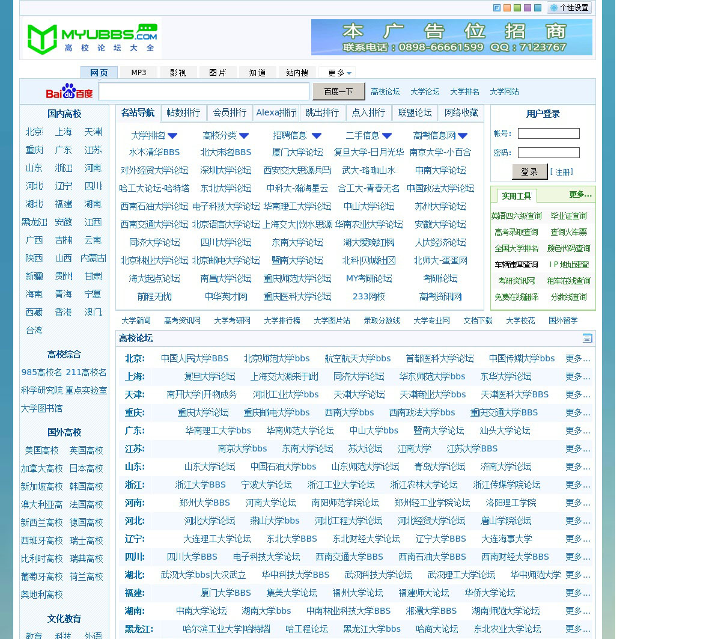This screenshot has height=639, width=721.
Task: Expand the 高校分类 dropdown menu
Action: (243, 136)
